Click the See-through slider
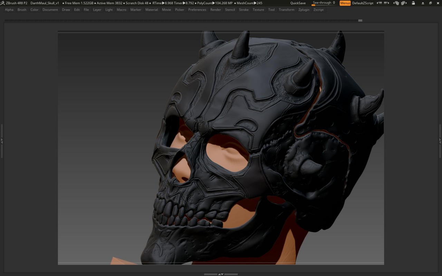The width and height of the screenshot is (442, 276). (325, 3)
